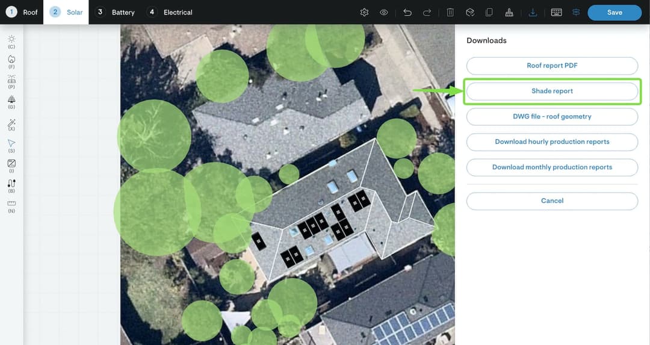The width and height of the screenshot is (650, 345).
Task: Click Download monthly production reports button
Action: 552,167
